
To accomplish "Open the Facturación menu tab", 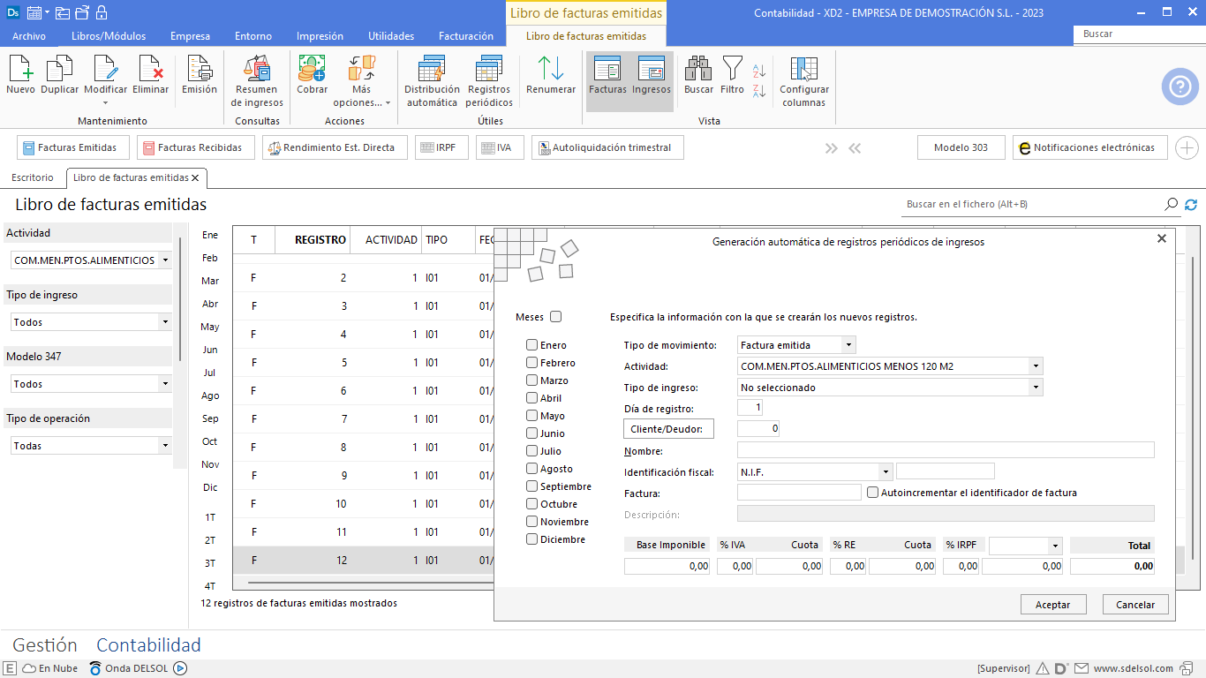I will pyautogui.click(x=465, y=36).
